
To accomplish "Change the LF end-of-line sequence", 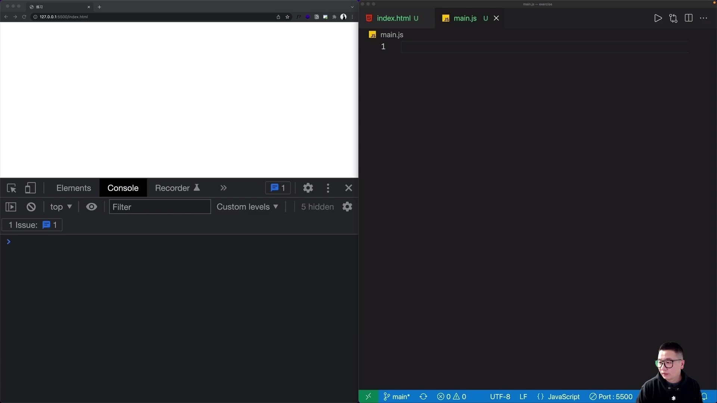I will [x=523, y=397].
